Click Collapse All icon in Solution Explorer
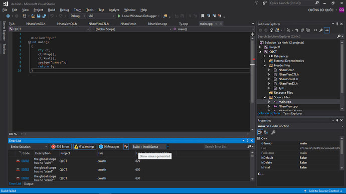The width and height of the screenshot is (346, 194). click(302, 30)
